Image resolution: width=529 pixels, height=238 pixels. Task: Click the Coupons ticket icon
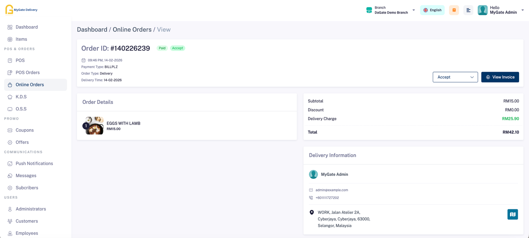[x=10, y=130]
